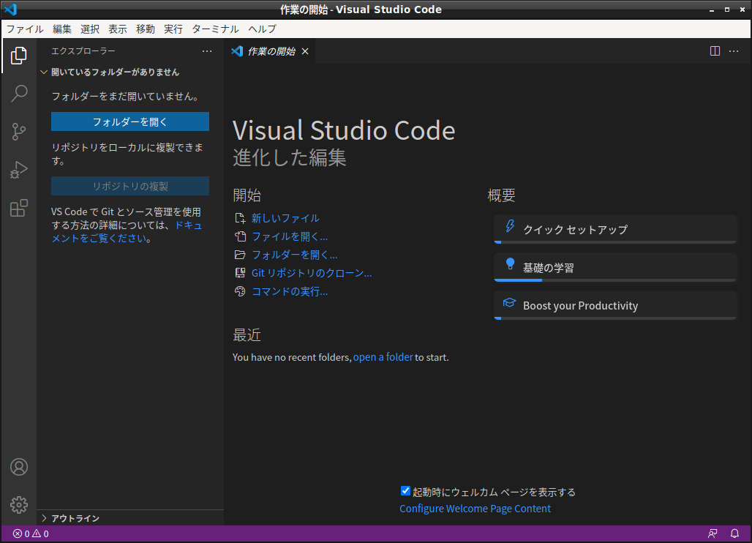Open the Boost your Productivity walkthrough card

(x=614, y=305)
